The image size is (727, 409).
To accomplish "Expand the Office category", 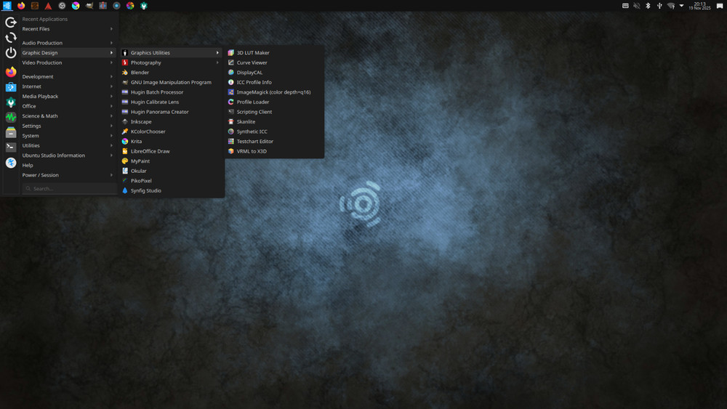I will [68, 106].
